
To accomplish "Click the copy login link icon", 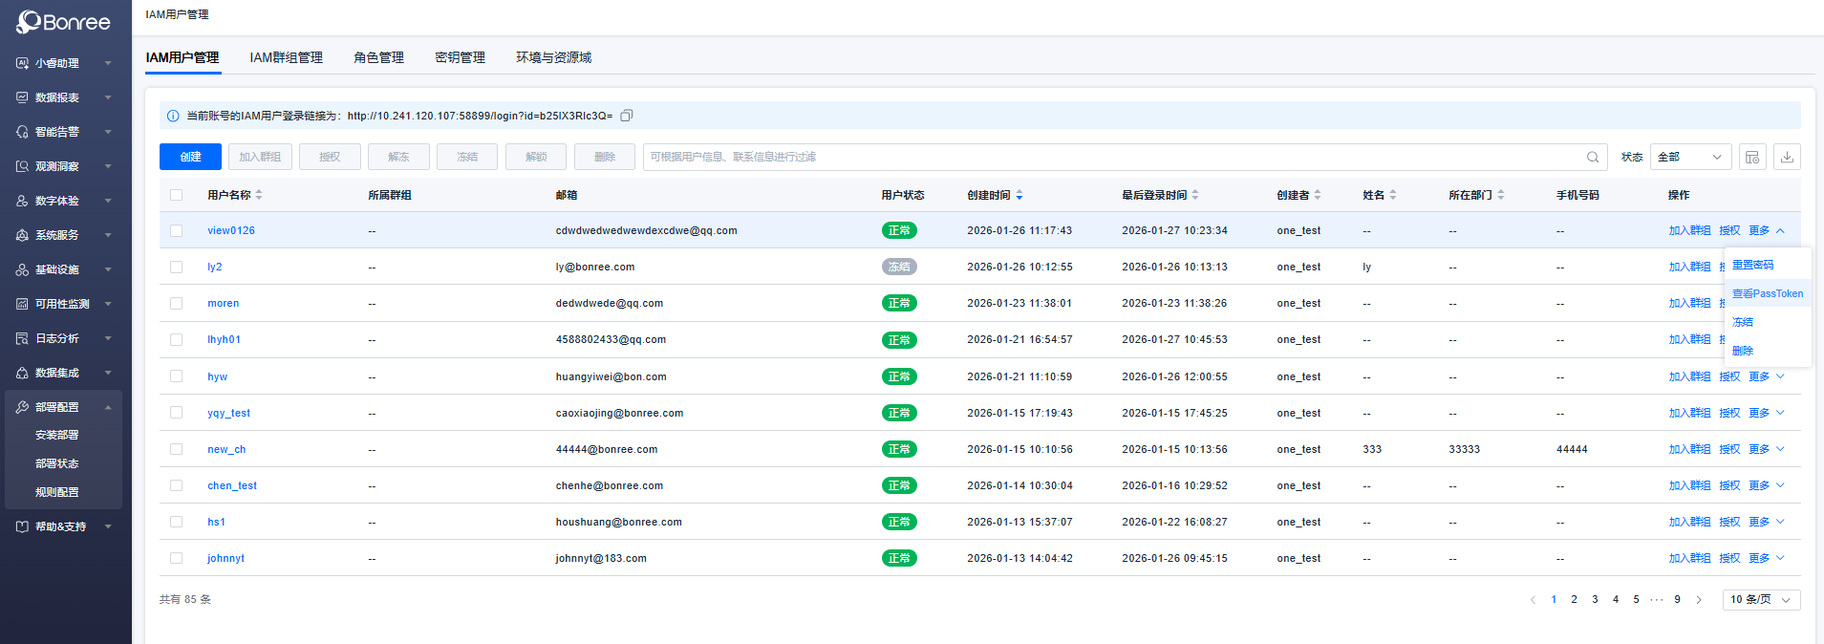I will [x=627, y=116].
